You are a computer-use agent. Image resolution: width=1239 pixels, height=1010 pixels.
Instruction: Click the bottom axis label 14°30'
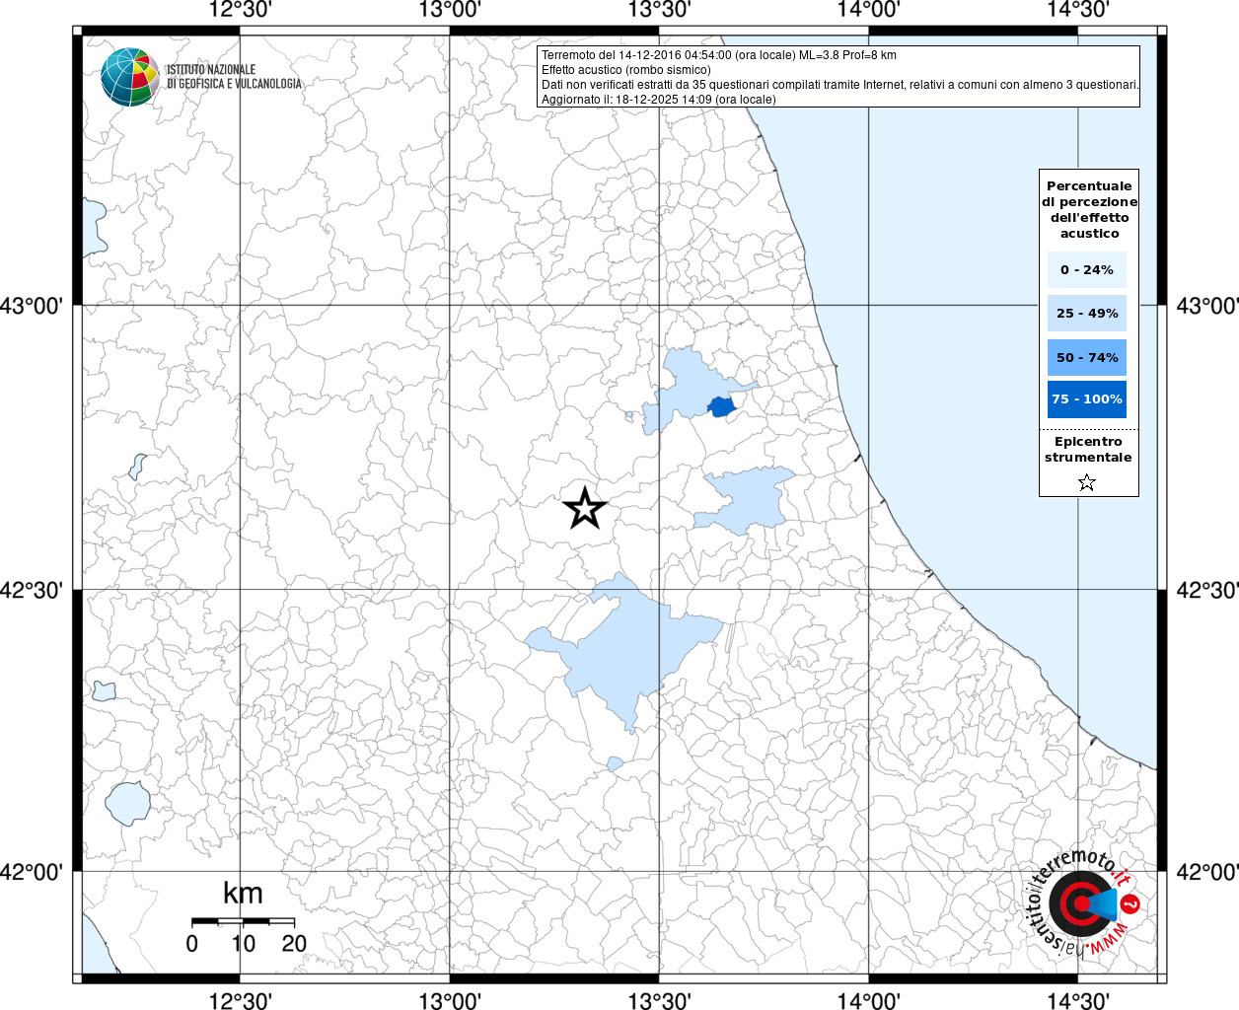click(x=1077, y=1000)
